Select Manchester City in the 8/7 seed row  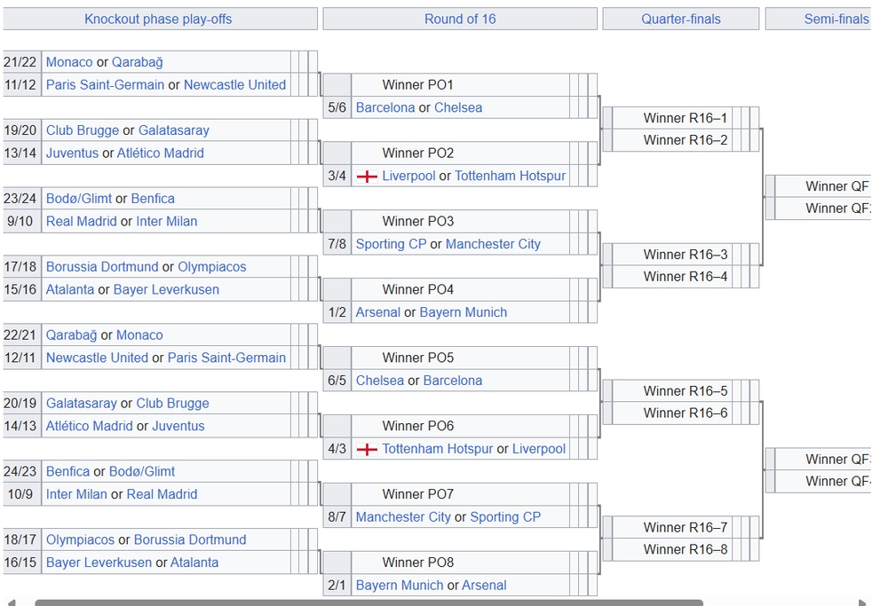pos(403,517)
